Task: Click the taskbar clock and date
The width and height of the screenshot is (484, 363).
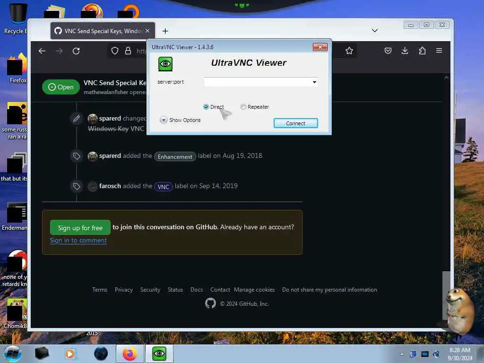Action: [460, 354]
